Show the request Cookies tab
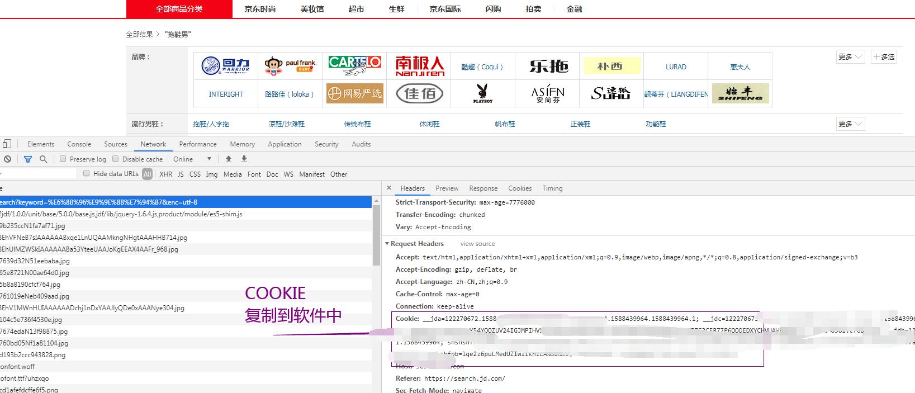Image resolution: width=915 pixels, height=393 pixels. click(x=520, y=188)
